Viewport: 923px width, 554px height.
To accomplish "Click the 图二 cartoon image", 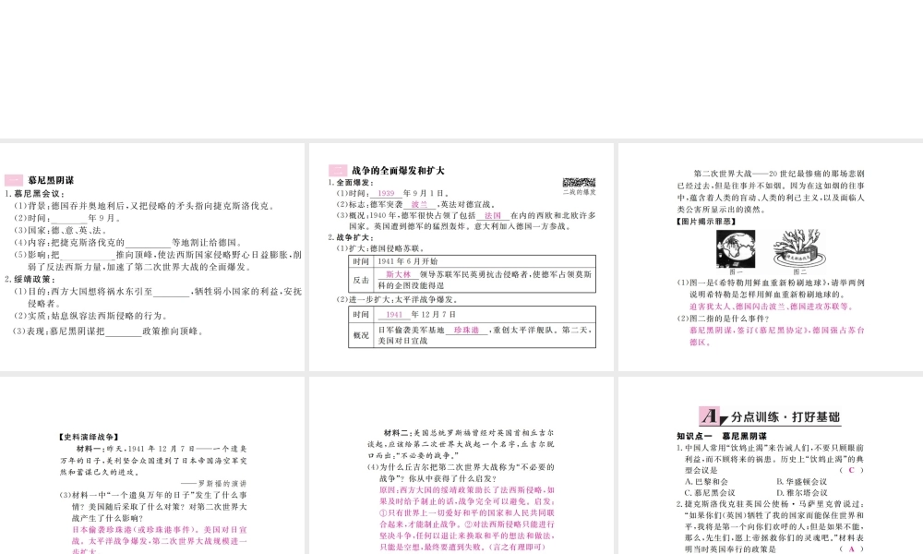I will (799, 249).
